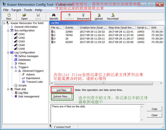Click the Disk management icon
166x130 pixels.
tap(16, 96)
